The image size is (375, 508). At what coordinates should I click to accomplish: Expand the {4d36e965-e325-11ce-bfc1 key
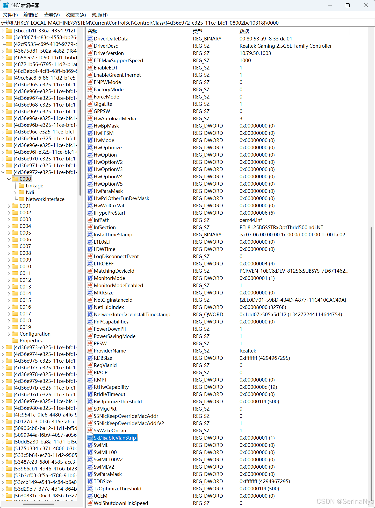[3, 84]
